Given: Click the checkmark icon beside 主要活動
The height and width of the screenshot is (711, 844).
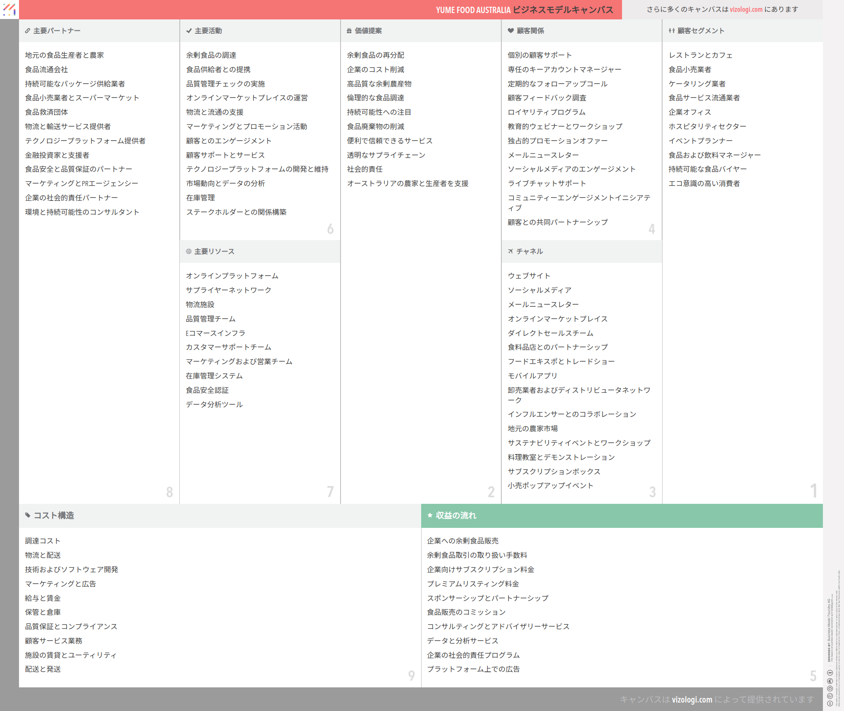Looking at the screenshot, I should point(189,31).
